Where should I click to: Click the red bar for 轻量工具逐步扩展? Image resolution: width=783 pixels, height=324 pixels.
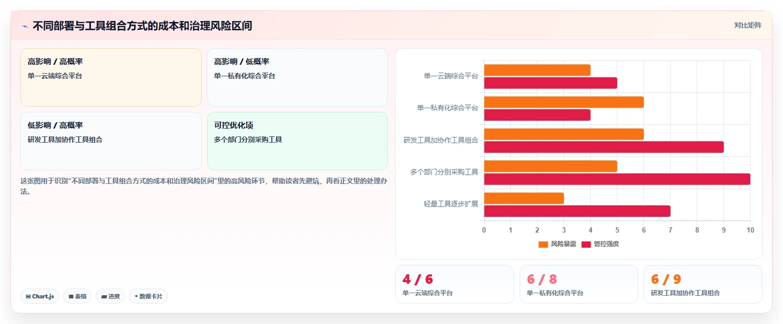pyautogui.click(x=577, y=211)
